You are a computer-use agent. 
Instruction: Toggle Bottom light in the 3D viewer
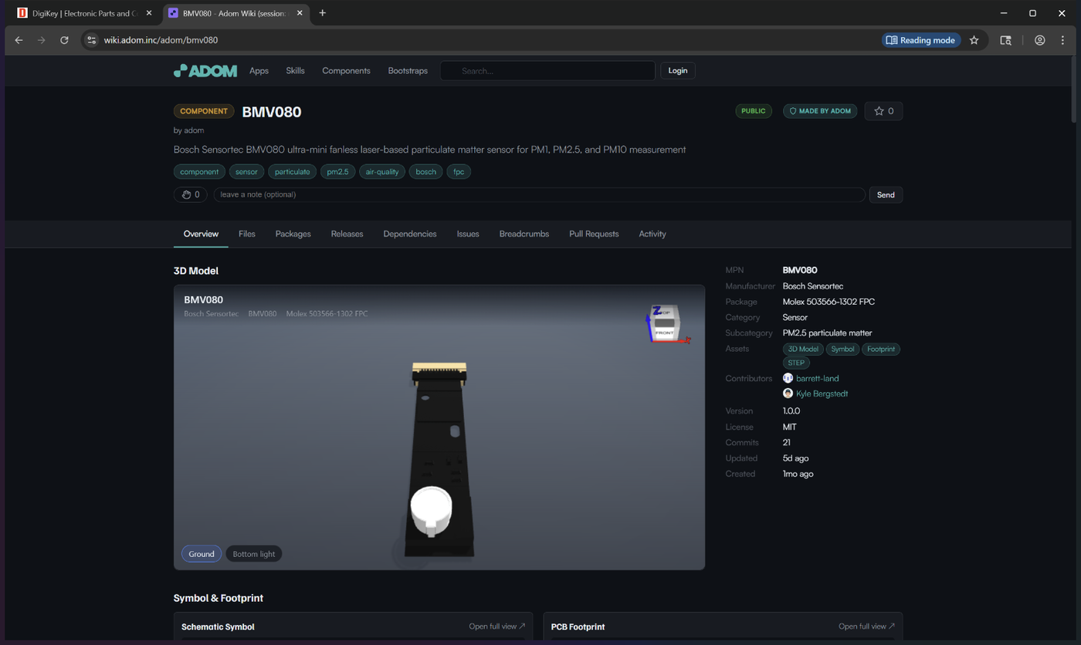(x=254, y=554)
